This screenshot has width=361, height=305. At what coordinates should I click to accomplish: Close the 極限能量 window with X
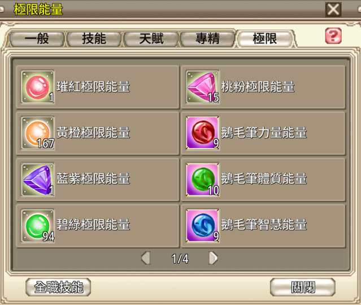coord(333,10)
